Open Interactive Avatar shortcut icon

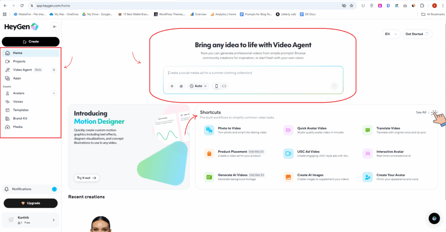(368, 154)
